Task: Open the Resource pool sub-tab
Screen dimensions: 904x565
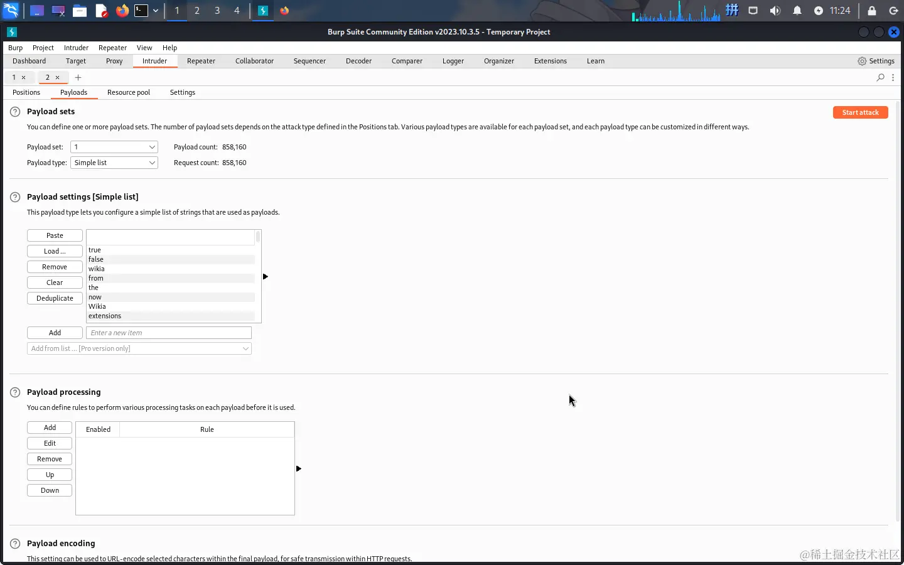Action: coord(129,92)
